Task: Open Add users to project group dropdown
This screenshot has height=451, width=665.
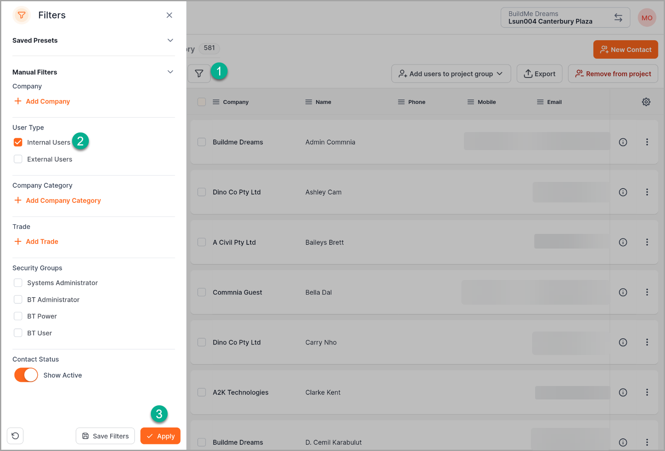Action: point(451,74)
